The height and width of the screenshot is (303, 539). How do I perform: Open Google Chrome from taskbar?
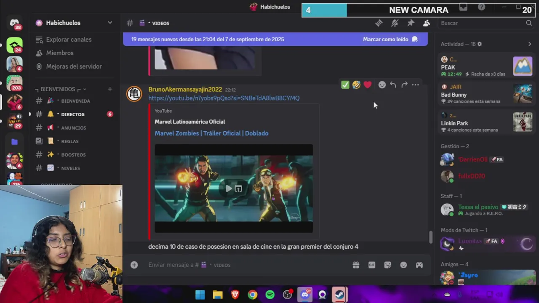tap(252, 295)
